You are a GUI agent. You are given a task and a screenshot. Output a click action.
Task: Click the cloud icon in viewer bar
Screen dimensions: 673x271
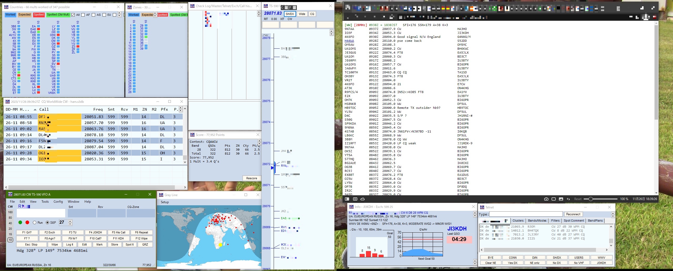click(363, 199)
